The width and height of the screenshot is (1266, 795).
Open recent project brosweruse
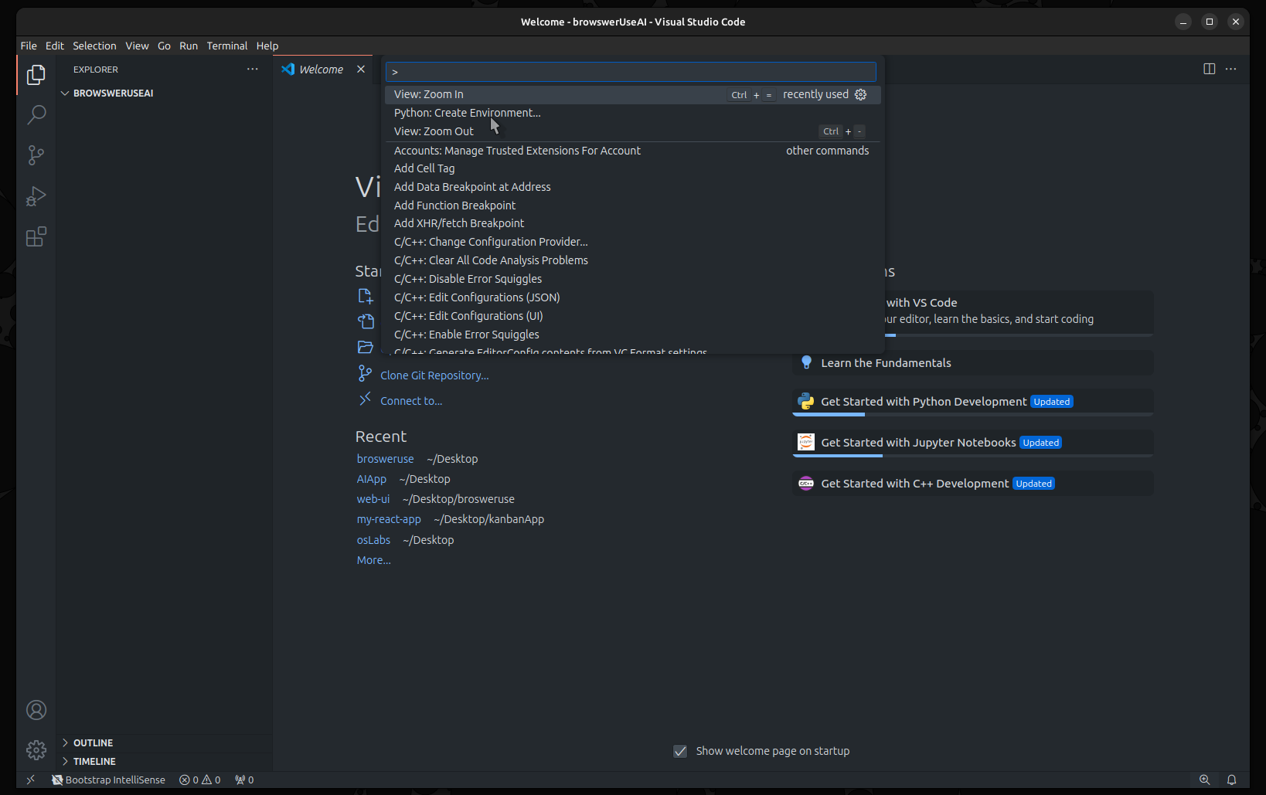point(385,459)
